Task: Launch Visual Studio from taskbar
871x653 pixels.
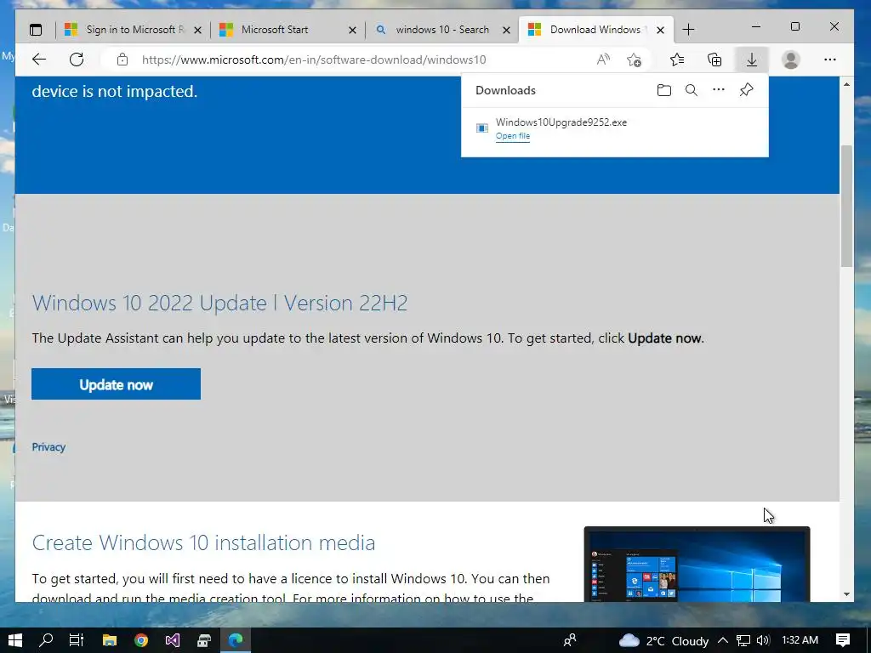Action: tap(172, 640)
